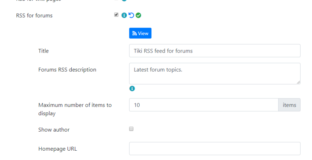Uncheck the RSS for forums checkbox
This screenshot has height=160, width=312.
[x=116, y=15]
